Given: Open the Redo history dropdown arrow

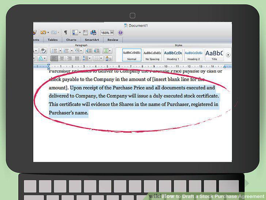Looking at the screenshot, I should coord(58,32).
